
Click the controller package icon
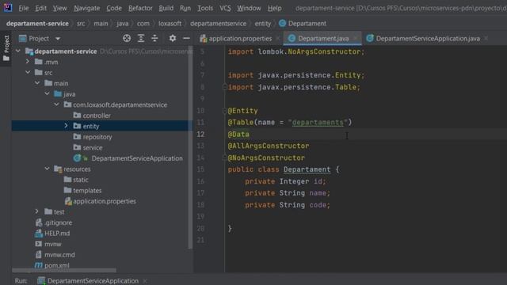pos(77,116)
